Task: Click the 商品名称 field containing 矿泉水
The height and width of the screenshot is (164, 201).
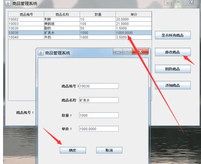Action: [99, 100]
